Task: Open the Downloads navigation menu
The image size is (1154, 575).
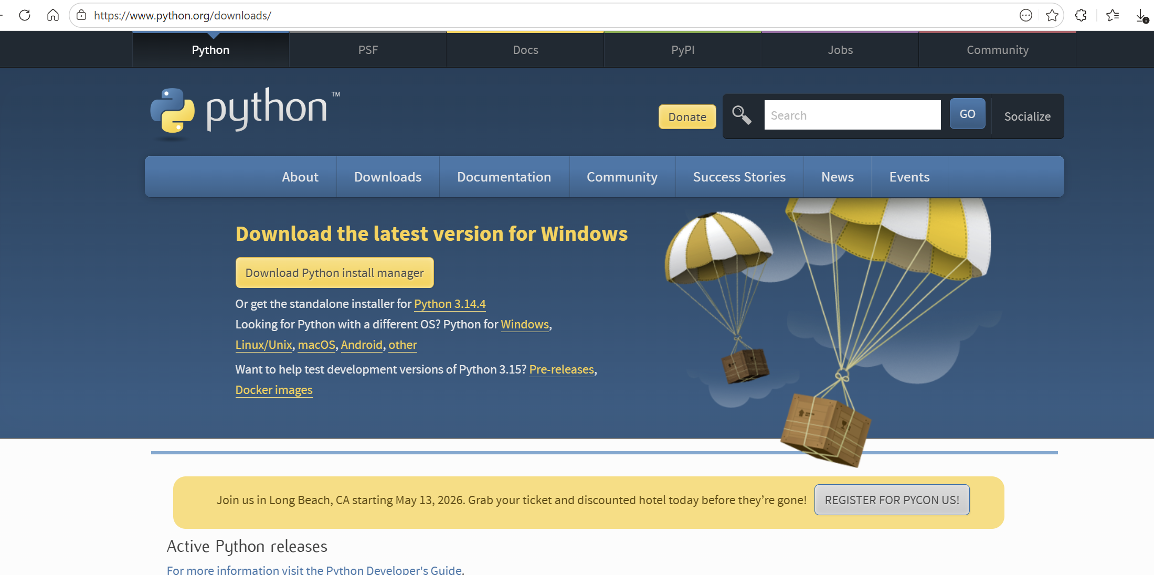Action: coord(387,177)
